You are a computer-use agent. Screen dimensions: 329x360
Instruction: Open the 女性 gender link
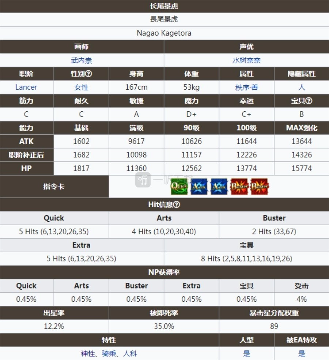pyautogui.click(x=81, y=88)
